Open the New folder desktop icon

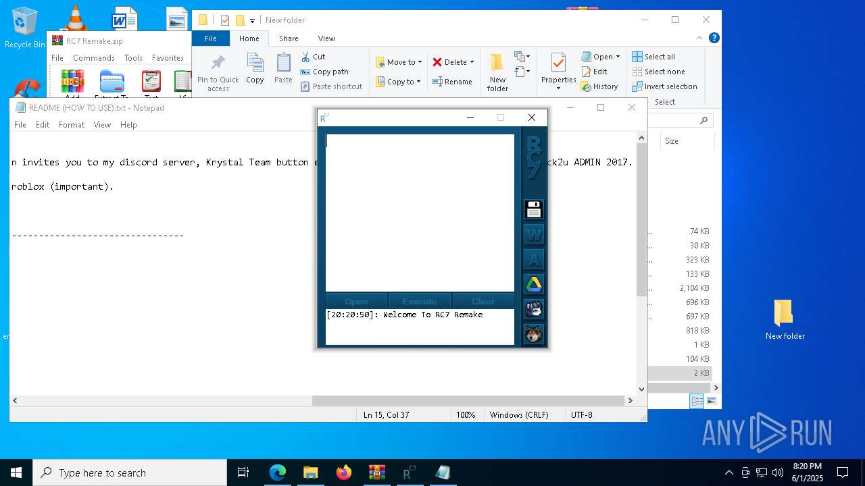[785, 320]
